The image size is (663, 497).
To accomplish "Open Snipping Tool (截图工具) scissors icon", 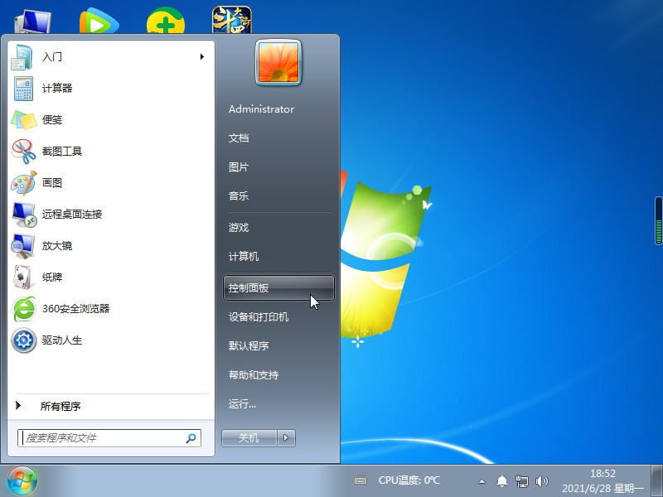I will (23, 151).
